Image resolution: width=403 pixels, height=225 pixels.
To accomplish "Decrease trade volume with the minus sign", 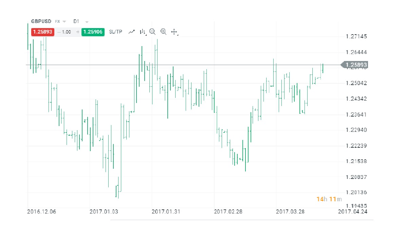I will (x=59, y=32).
